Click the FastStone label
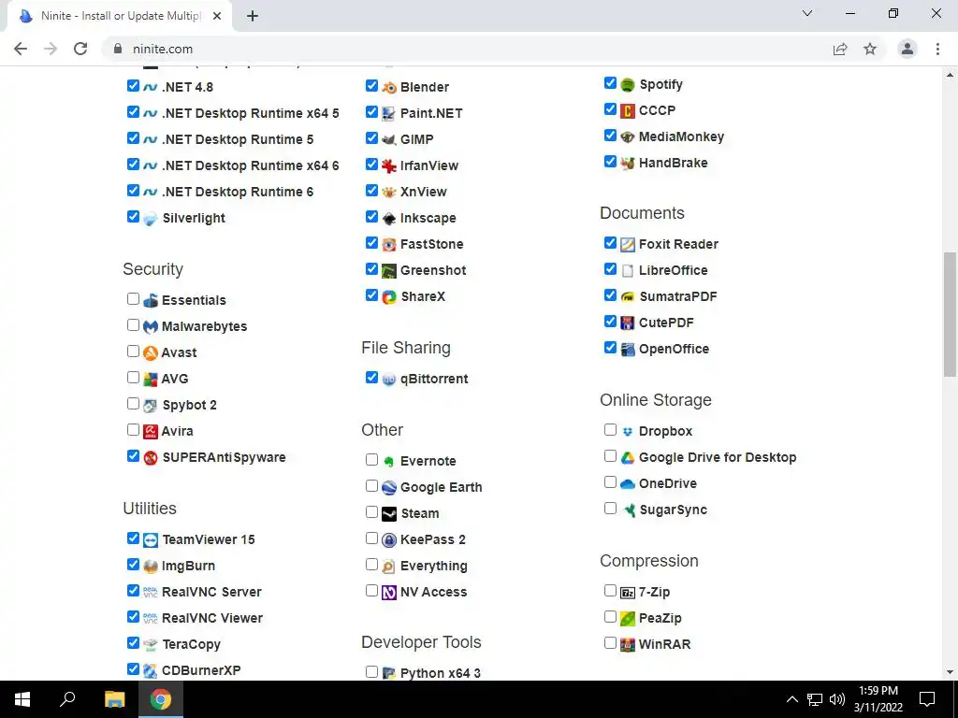 (431, 244)
